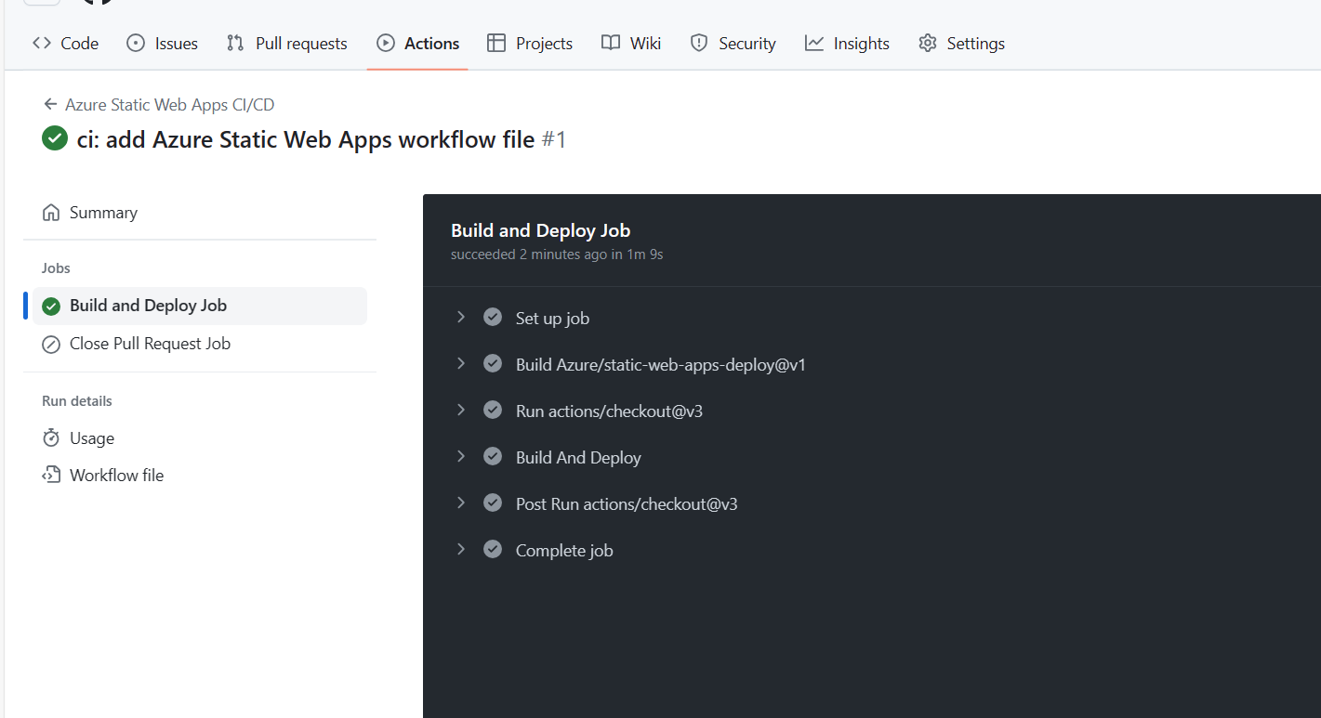
Task: Click the Wiki book icon
Action: point(611,43)
